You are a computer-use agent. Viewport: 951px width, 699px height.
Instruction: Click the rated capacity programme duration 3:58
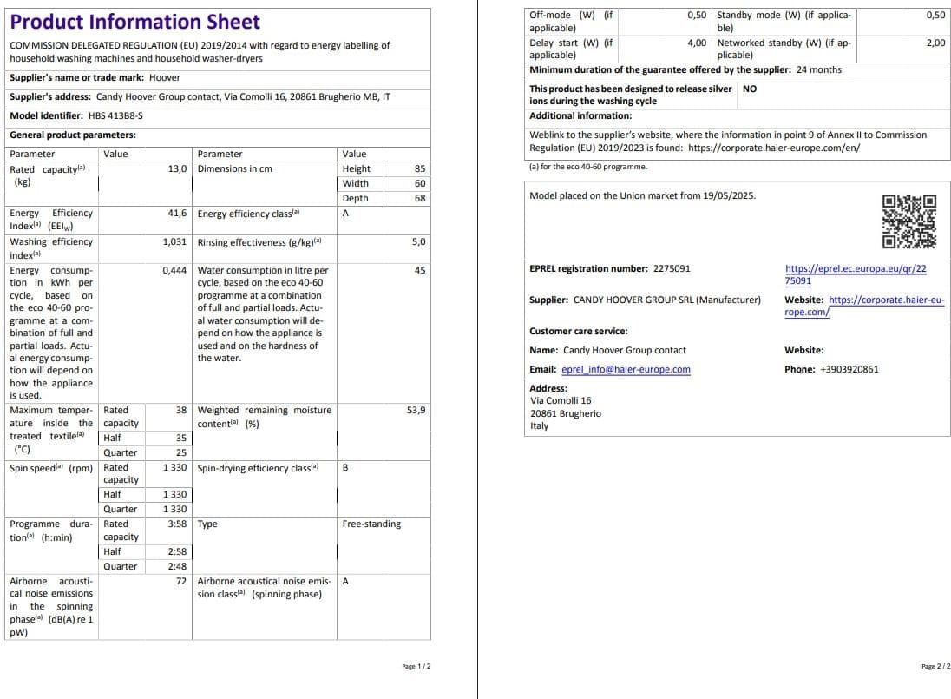pyautogui.click(x=177, y=524)
